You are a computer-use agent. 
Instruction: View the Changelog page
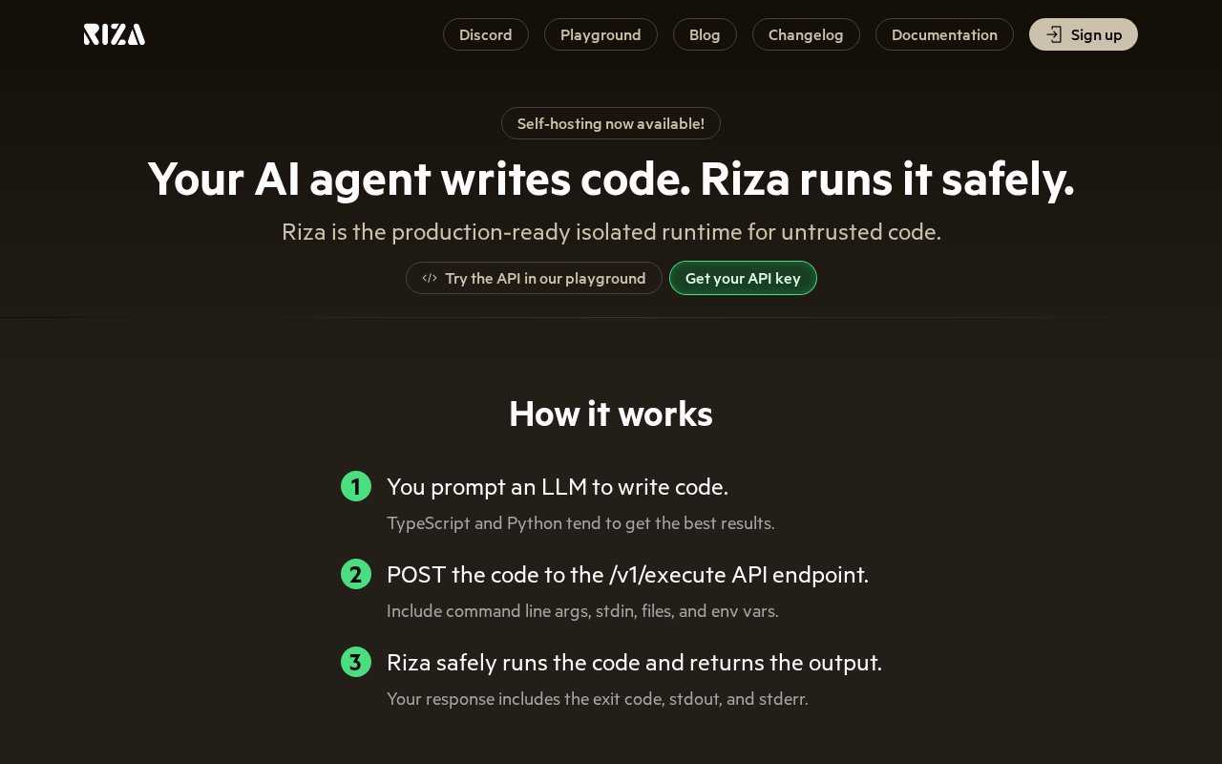806,34
